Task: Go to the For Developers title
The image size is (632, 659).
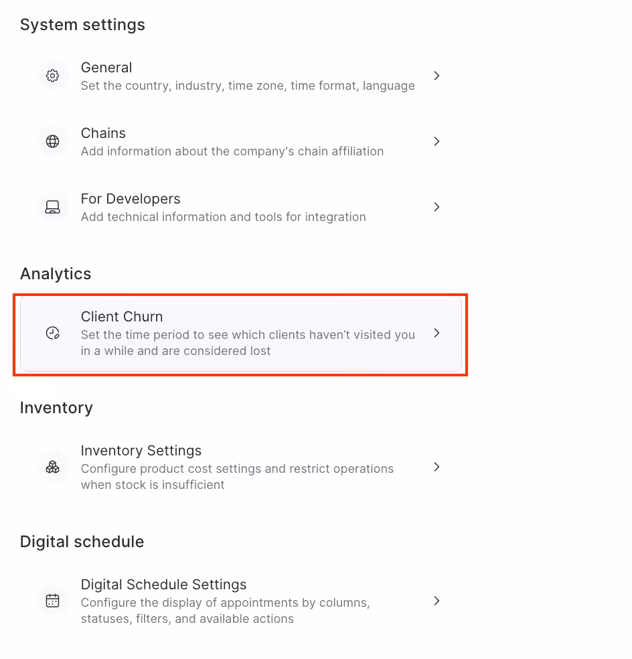Action: [x=131, y=199]
